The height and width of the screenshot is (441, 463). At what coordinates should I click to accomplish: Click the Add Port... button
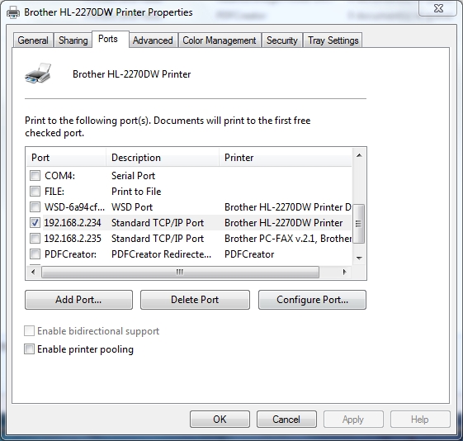click(78, 300)
